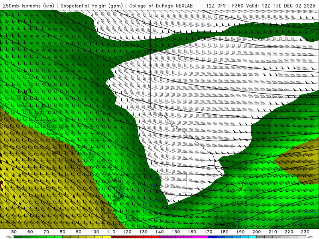Click the 230 knot colorbar label
319x239 pixels.
point(305,232)
